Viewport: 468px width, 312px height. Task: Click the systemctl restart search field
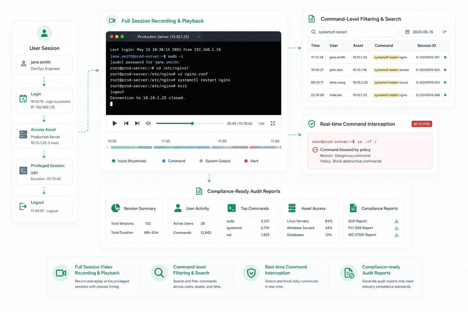pos(353,32)
